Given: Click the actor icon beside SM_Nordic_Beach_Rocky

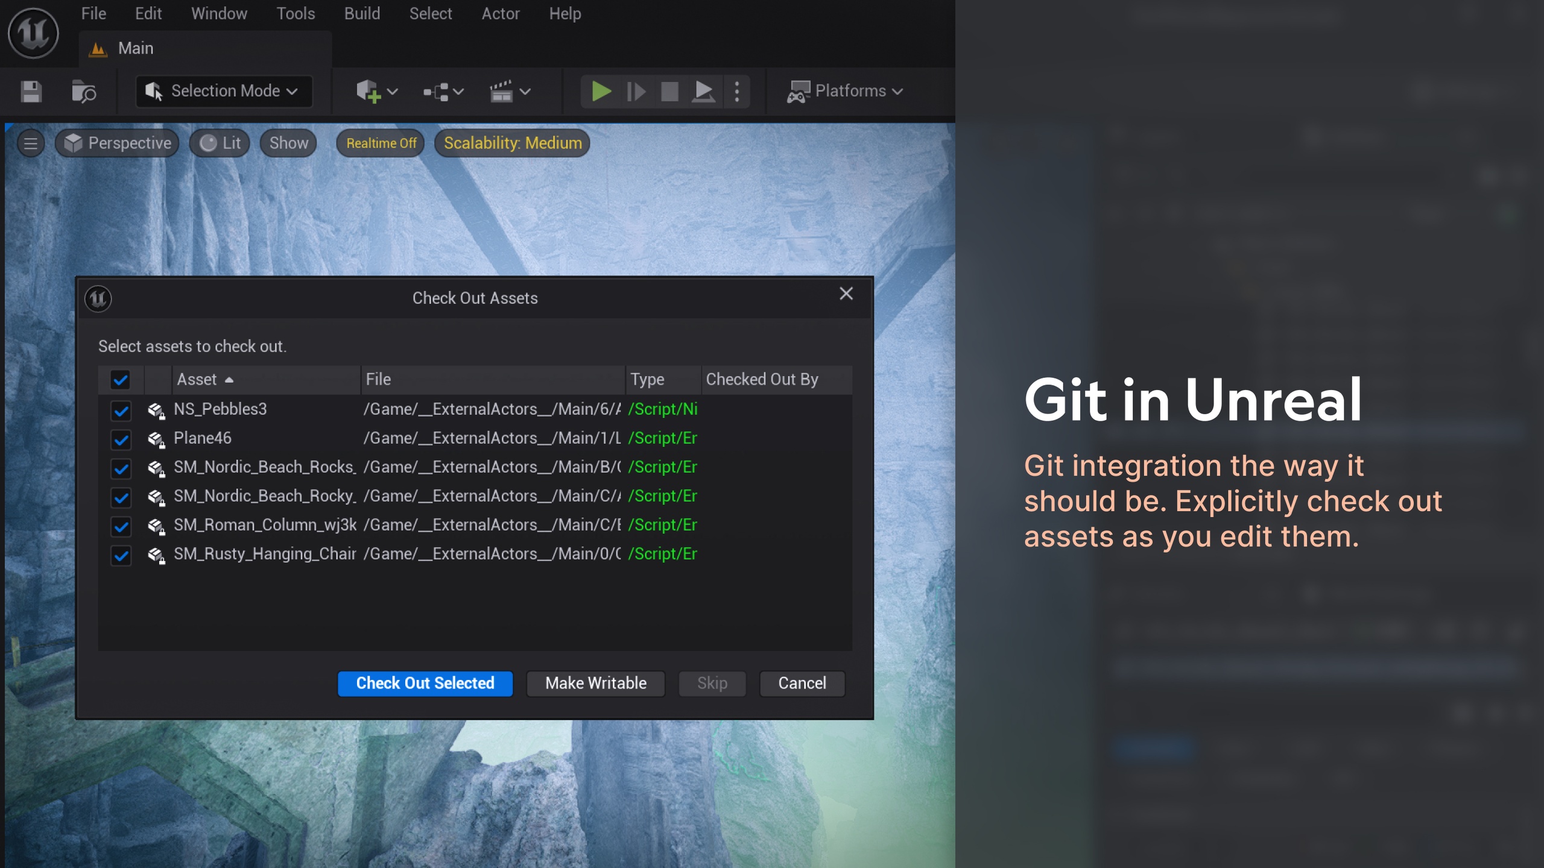Looking at the screenshot, I should [x=156, y=497].
